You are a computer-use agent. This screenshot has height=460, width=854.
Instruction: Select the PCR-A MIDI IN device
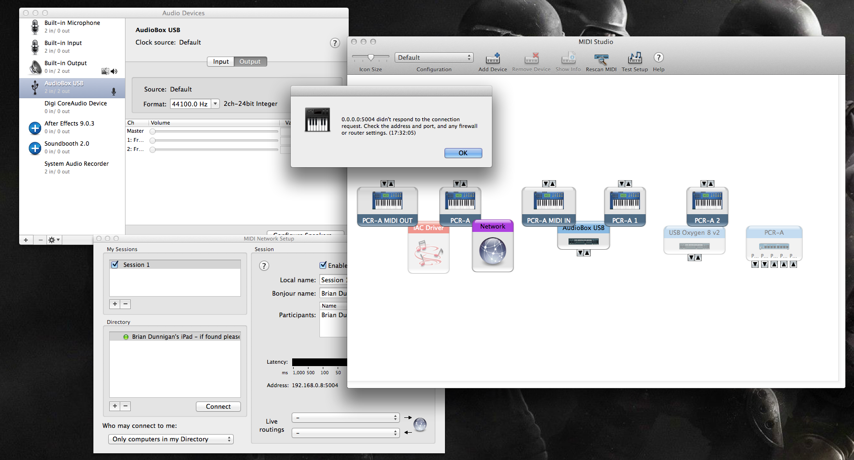coord(549,206)
